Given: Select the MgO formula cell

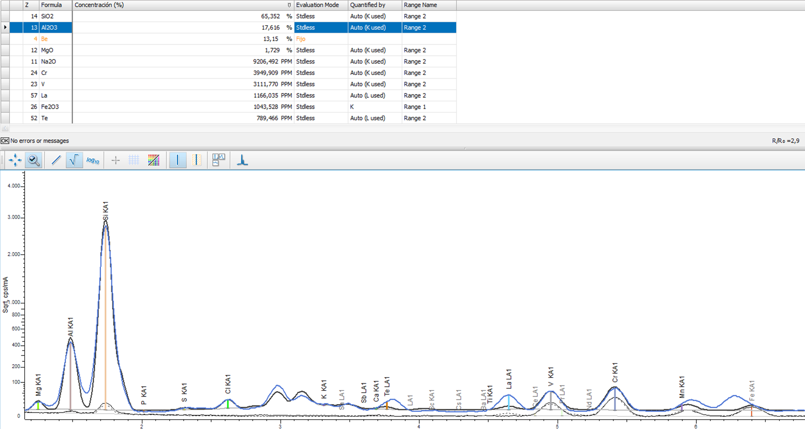Looking at the screenshot, I should tap(55, 51).
